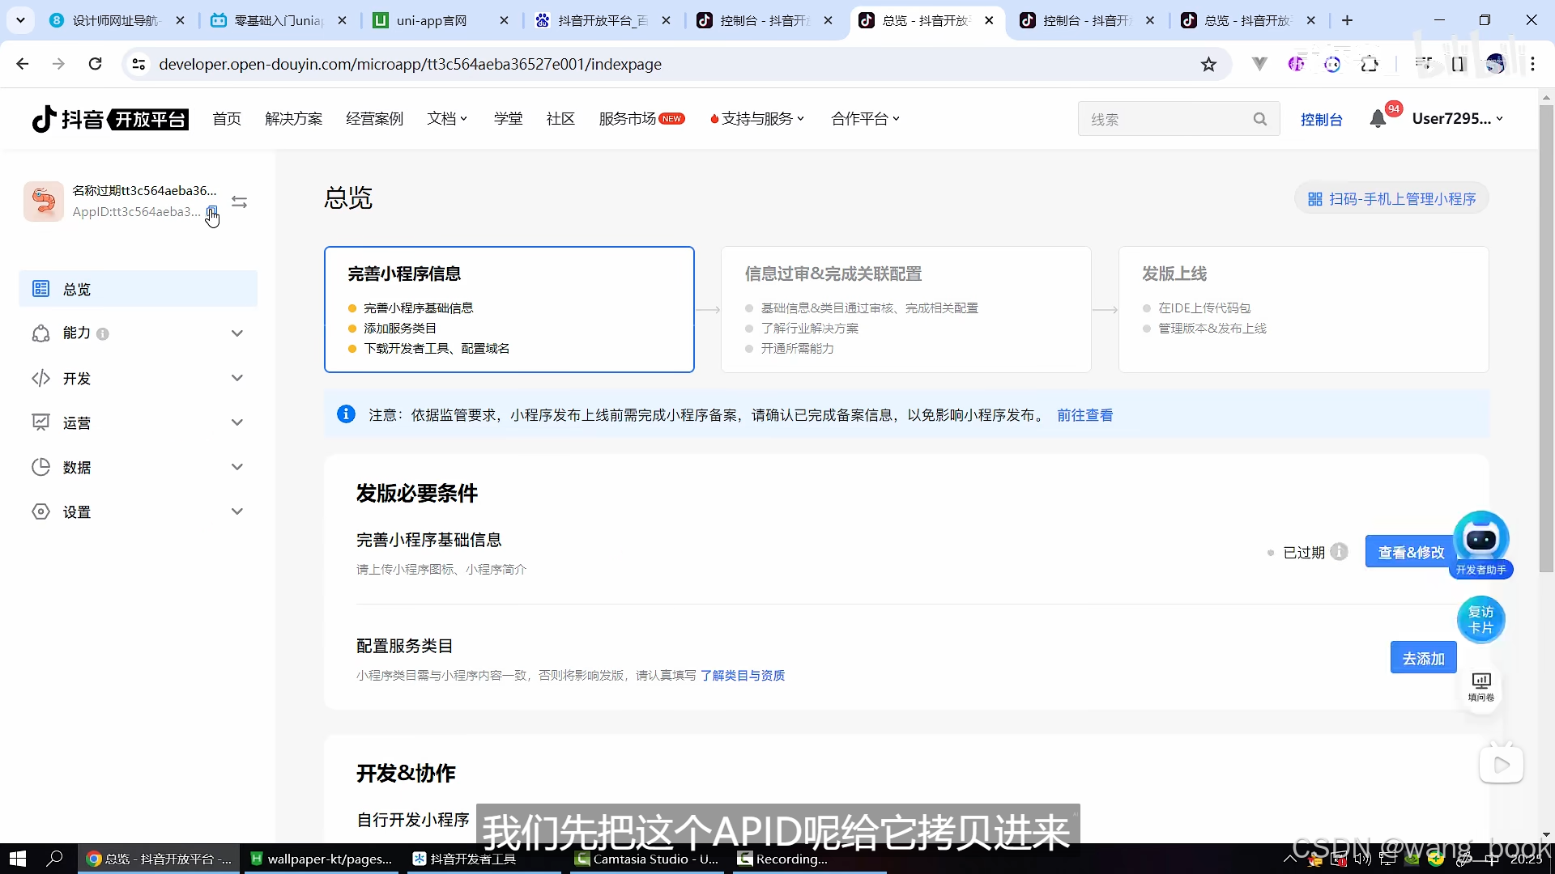Go to 首页 in the top navigation

point(227,119)
